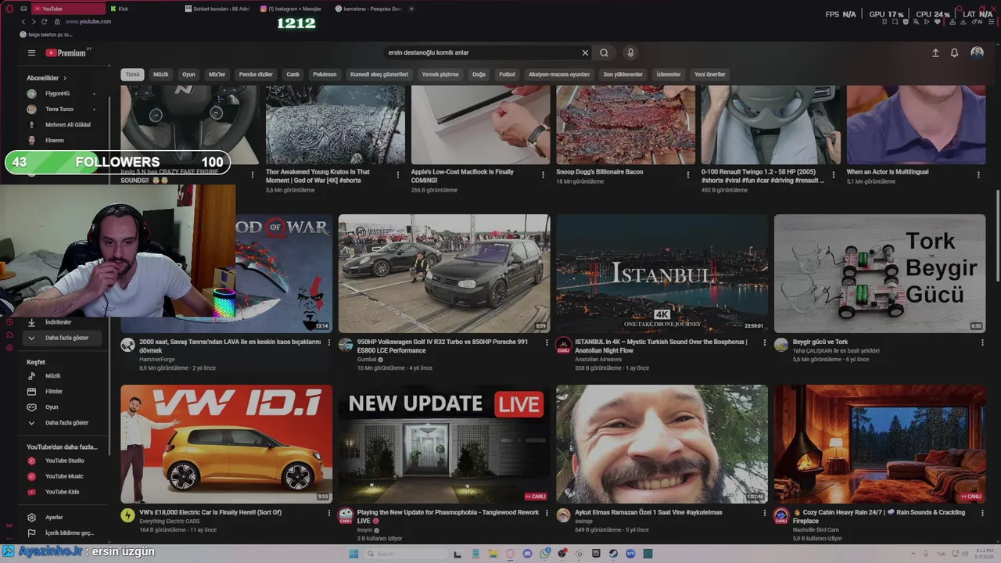This screenshot has height=563, width=1001.
Task: Click the search field with ersin destanoğlu text
Action: coord(481,52)
